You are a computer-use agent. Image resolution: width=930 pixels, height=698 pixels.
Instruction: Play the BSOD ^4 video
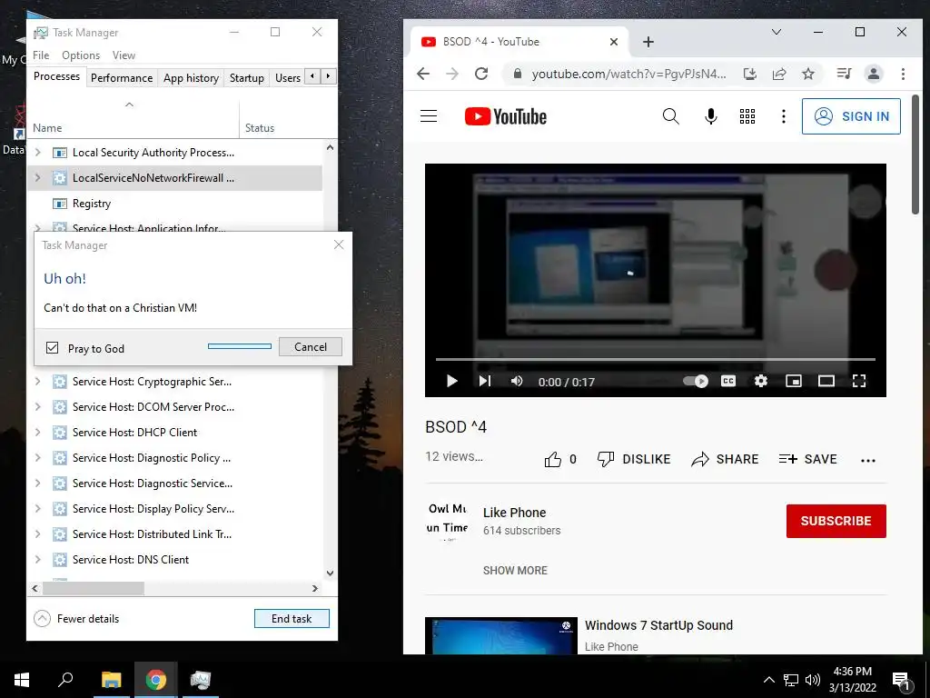point(451,381)
